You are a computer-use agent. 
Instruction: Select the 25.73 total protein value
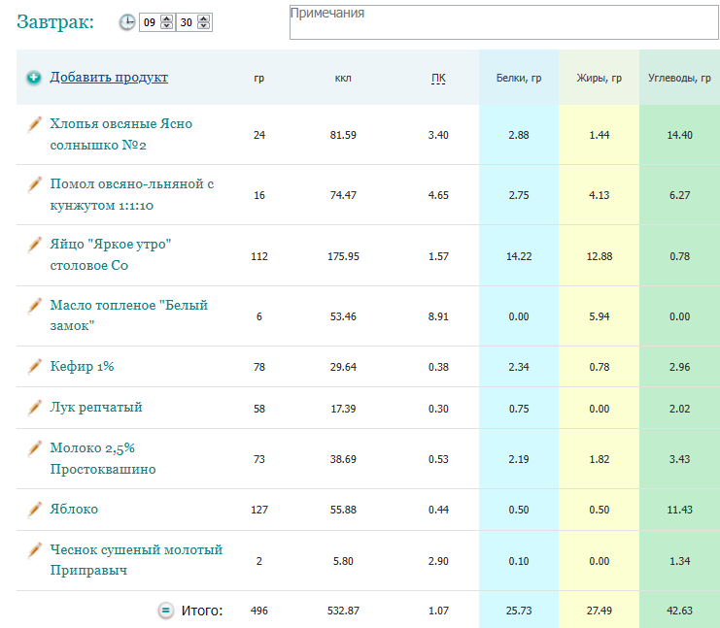click(519, 611)
